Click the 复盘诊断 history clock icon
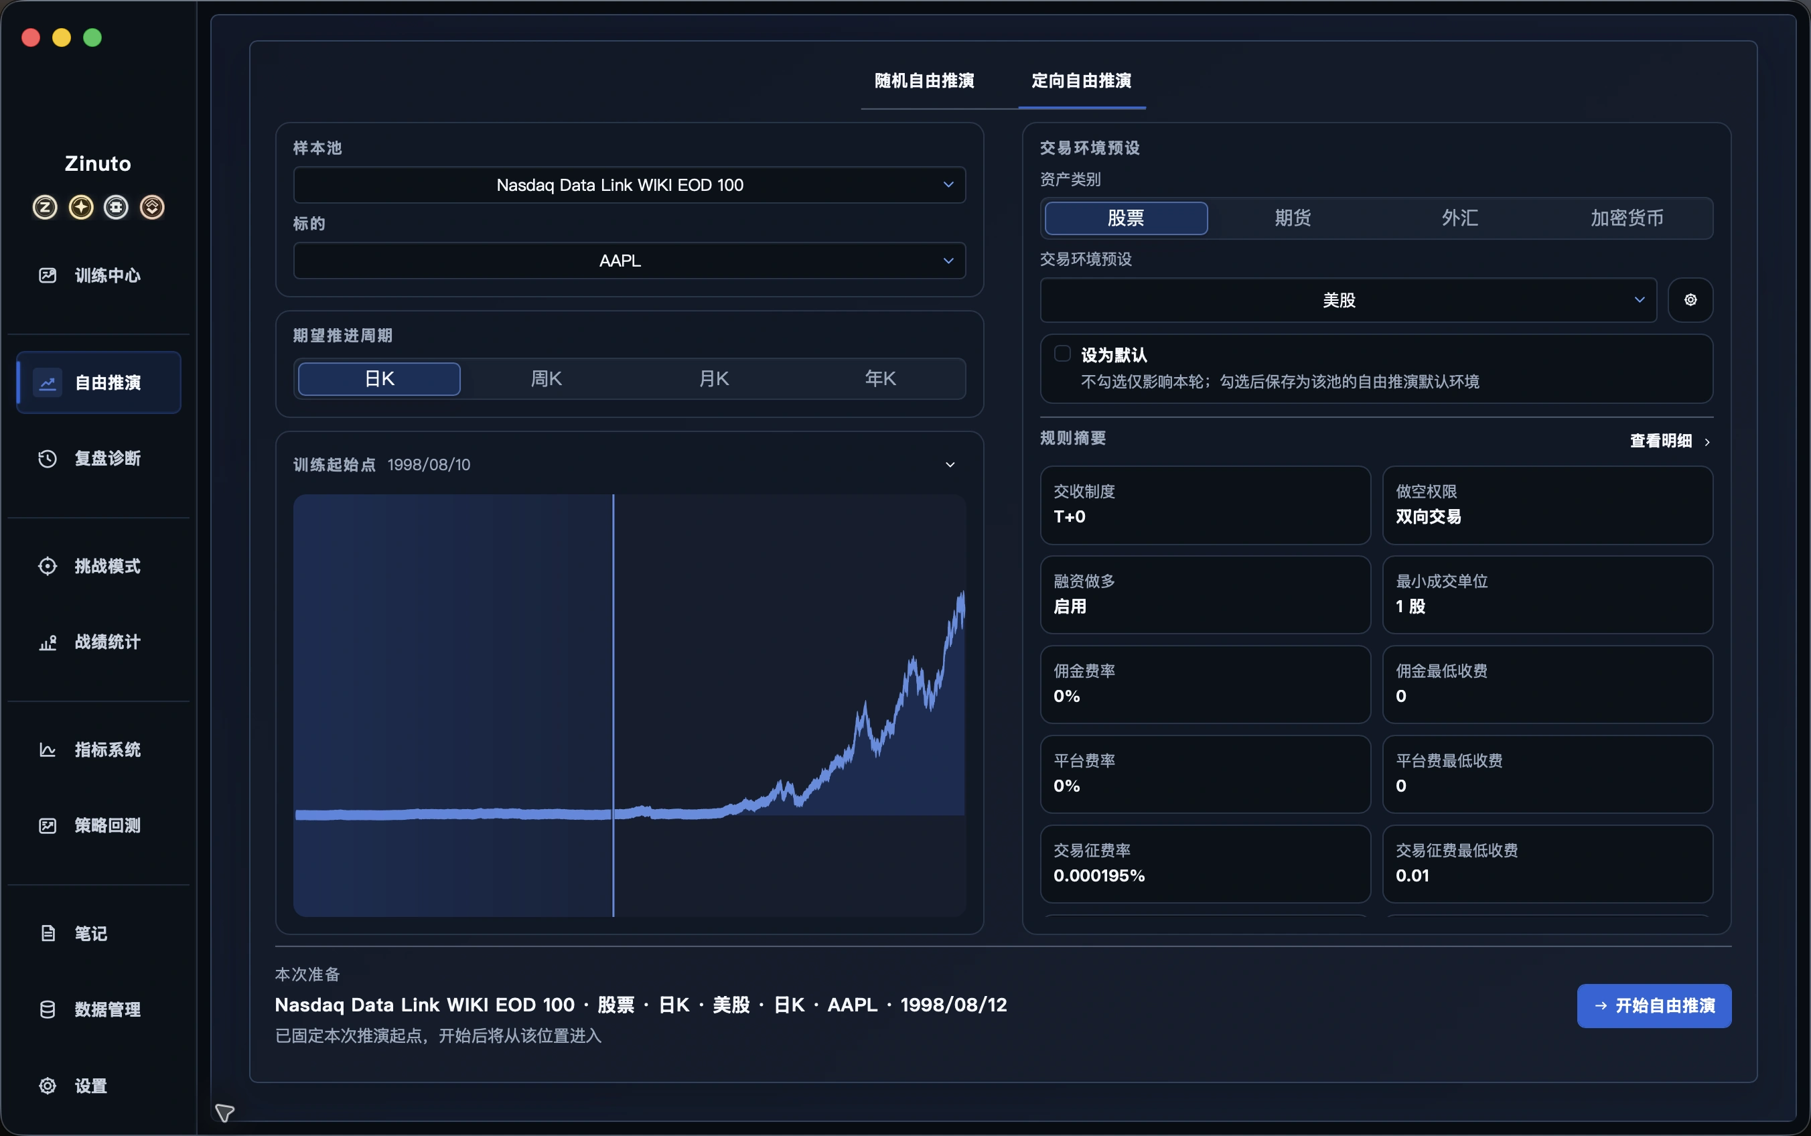Screen dimensions: 1811x1136 click(x=48, y=458)
